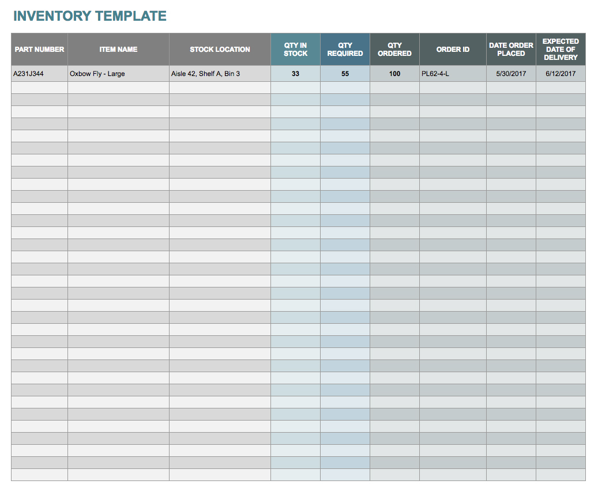Select the quantity in stock value 33

295,74
